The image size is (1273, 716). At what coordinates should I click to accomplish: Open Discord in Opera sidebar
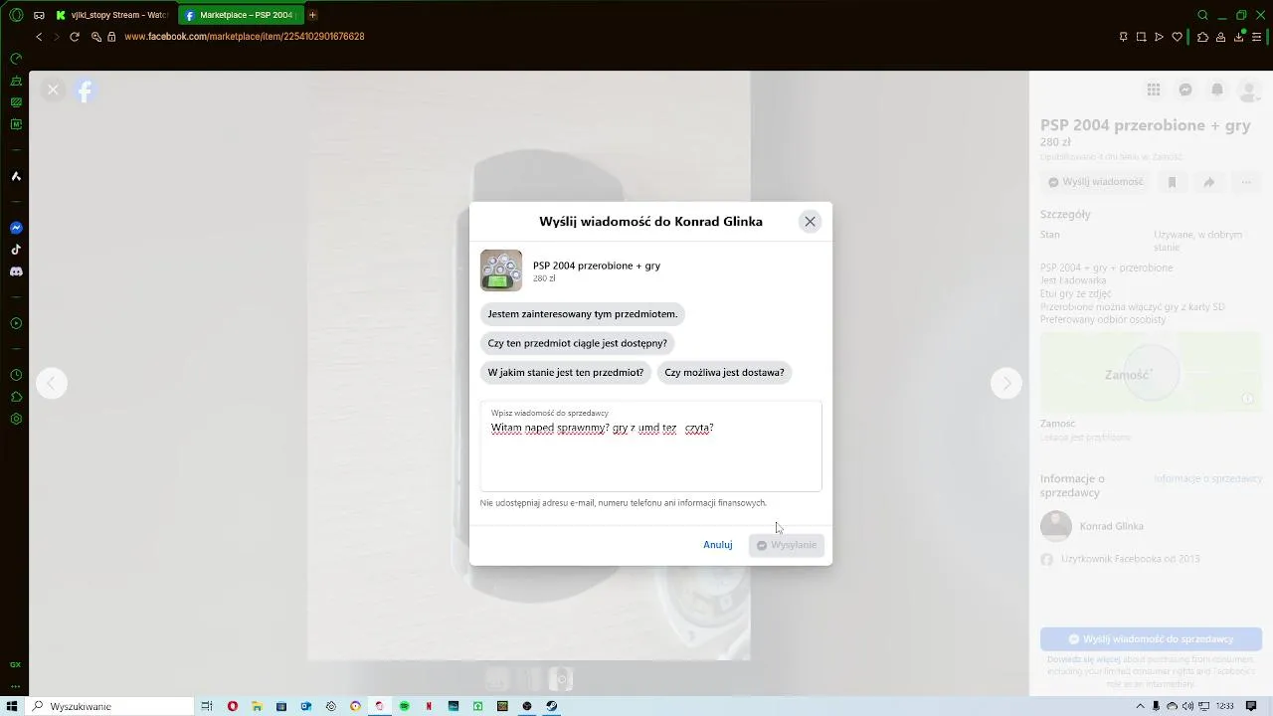pos(16,271)
